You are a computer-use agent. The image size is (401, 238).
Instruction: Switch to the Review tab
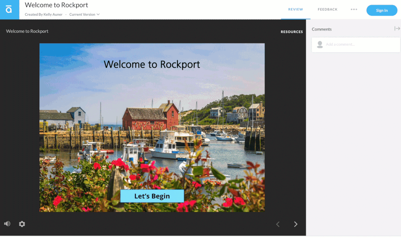(295, 10)
